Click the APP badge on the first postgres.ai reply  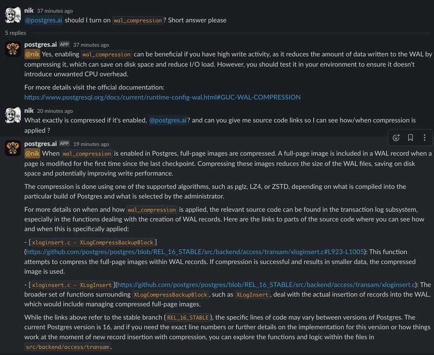pos(64,45)
